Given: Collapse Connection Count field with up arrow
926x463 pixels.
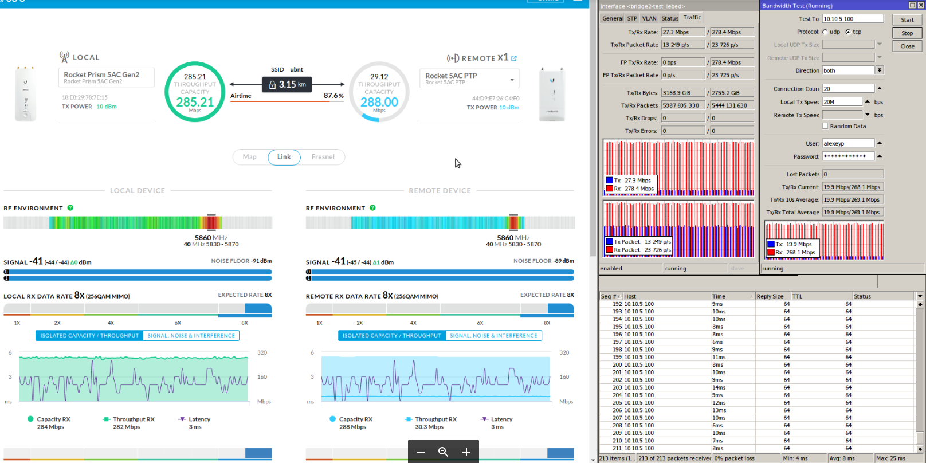Looking at the screenshot, I should [x=880, y=89].
